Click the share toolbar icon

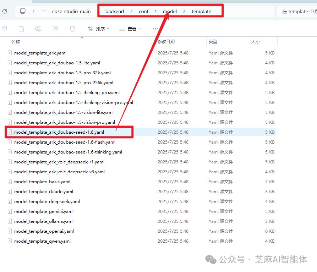pos(55,29)
